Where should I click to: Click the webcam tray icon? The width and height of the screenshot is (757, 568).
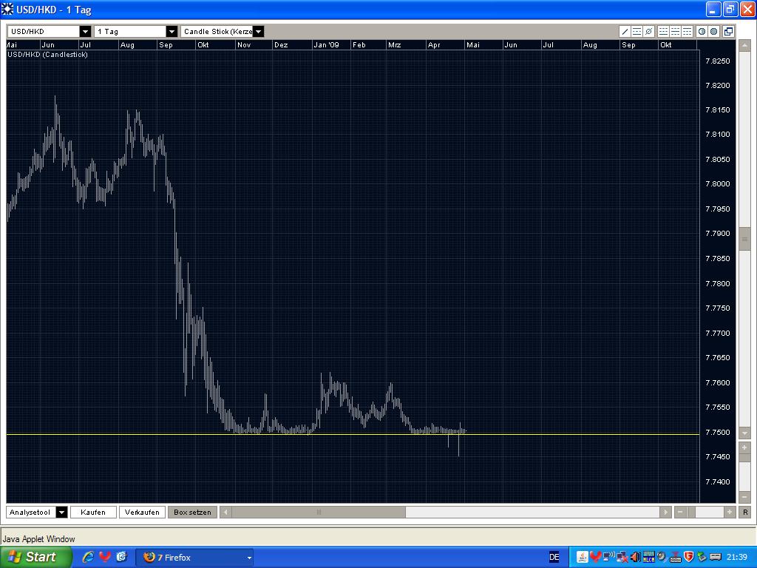click(x=662, y=558)
